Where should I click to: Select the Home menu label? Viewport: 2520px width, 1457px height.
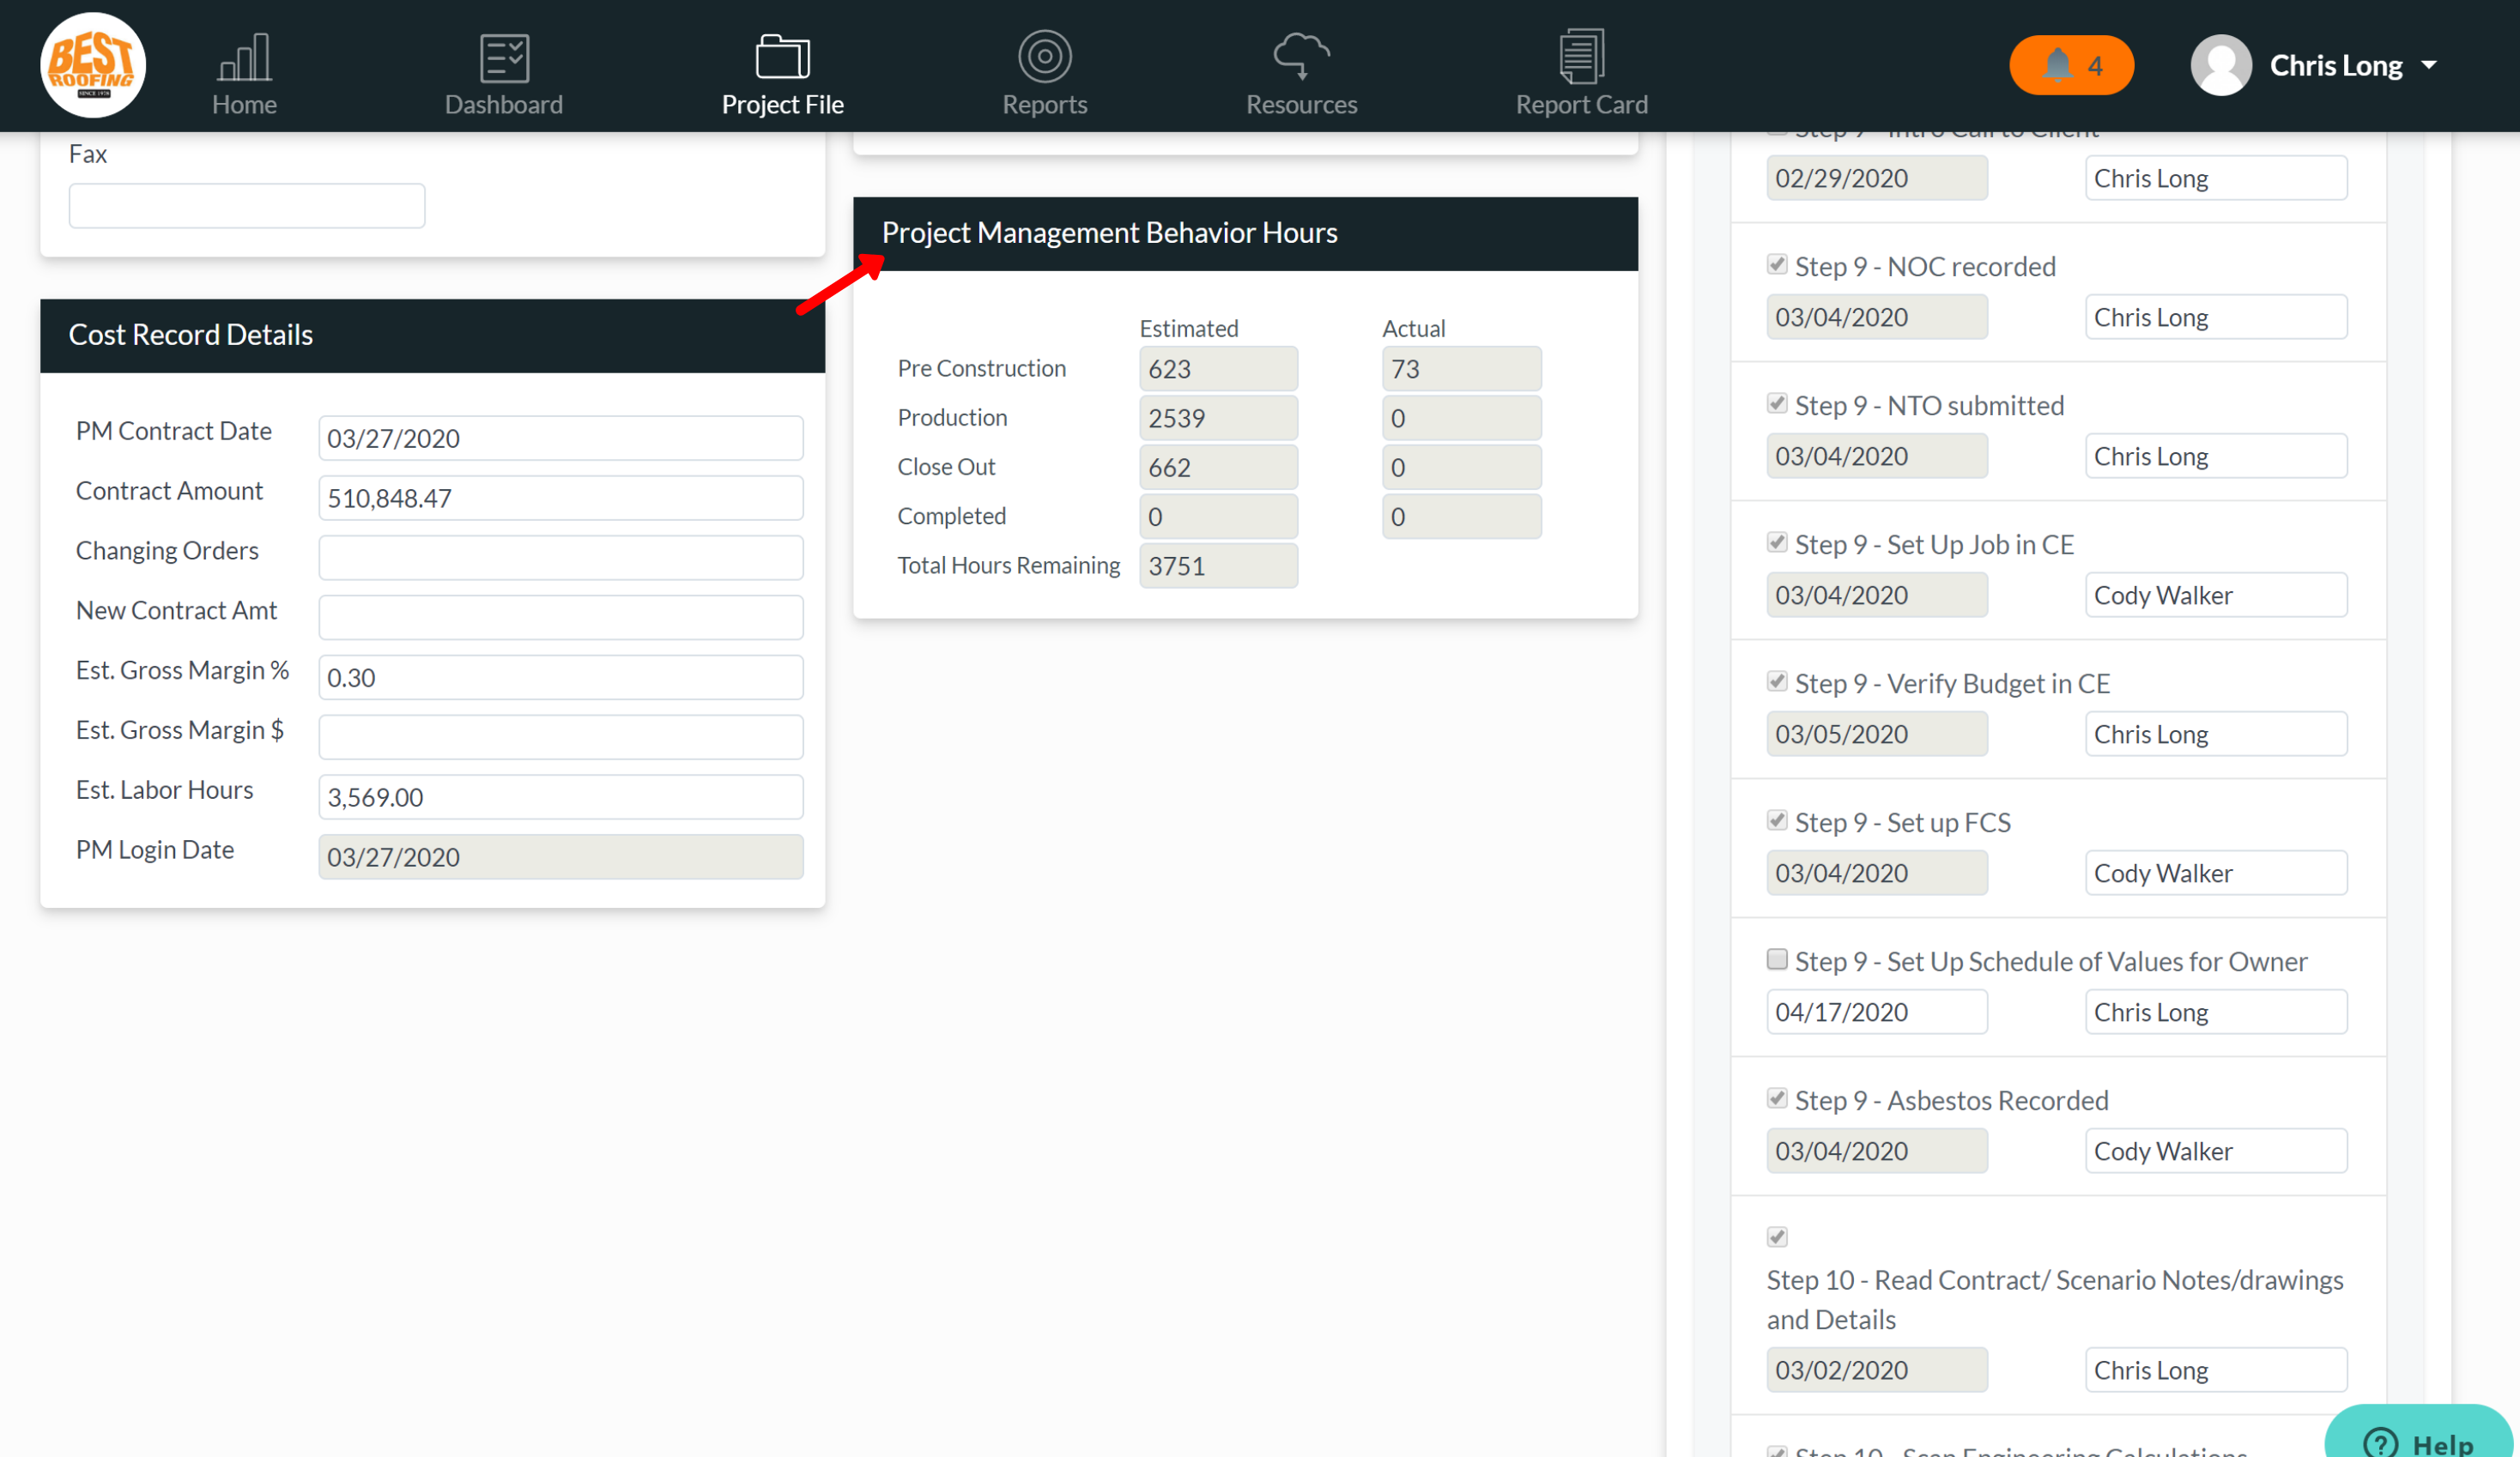point(244,104)
